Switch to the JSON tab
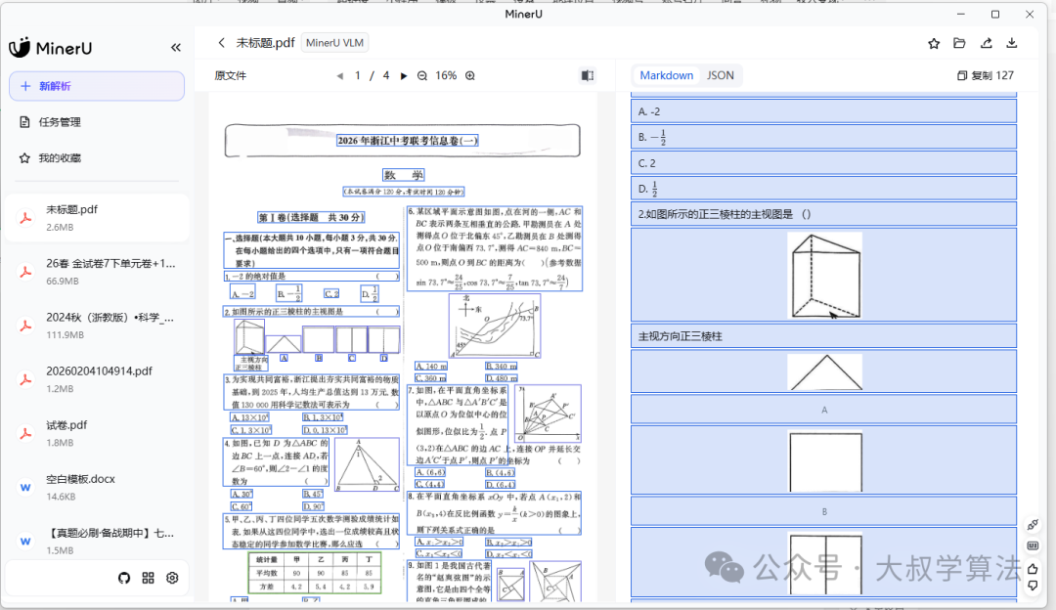1056x610 pixels. 721,75
